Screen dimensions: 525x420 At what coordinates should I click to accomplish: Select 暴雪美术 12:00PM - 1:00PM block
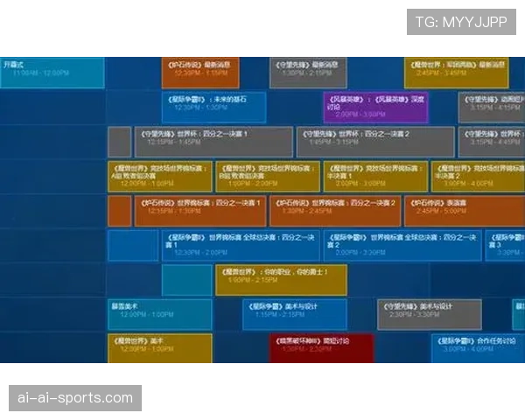click(160, 315)
